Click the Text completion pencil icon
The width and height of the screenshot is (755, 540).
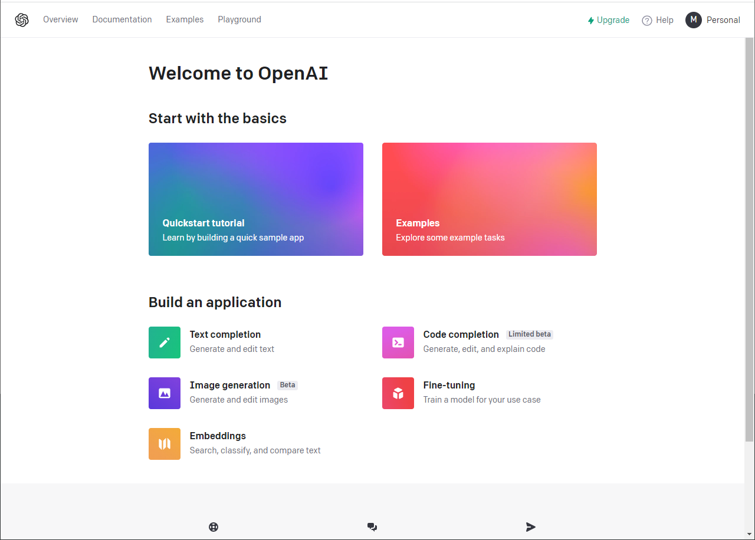(165, 342)
